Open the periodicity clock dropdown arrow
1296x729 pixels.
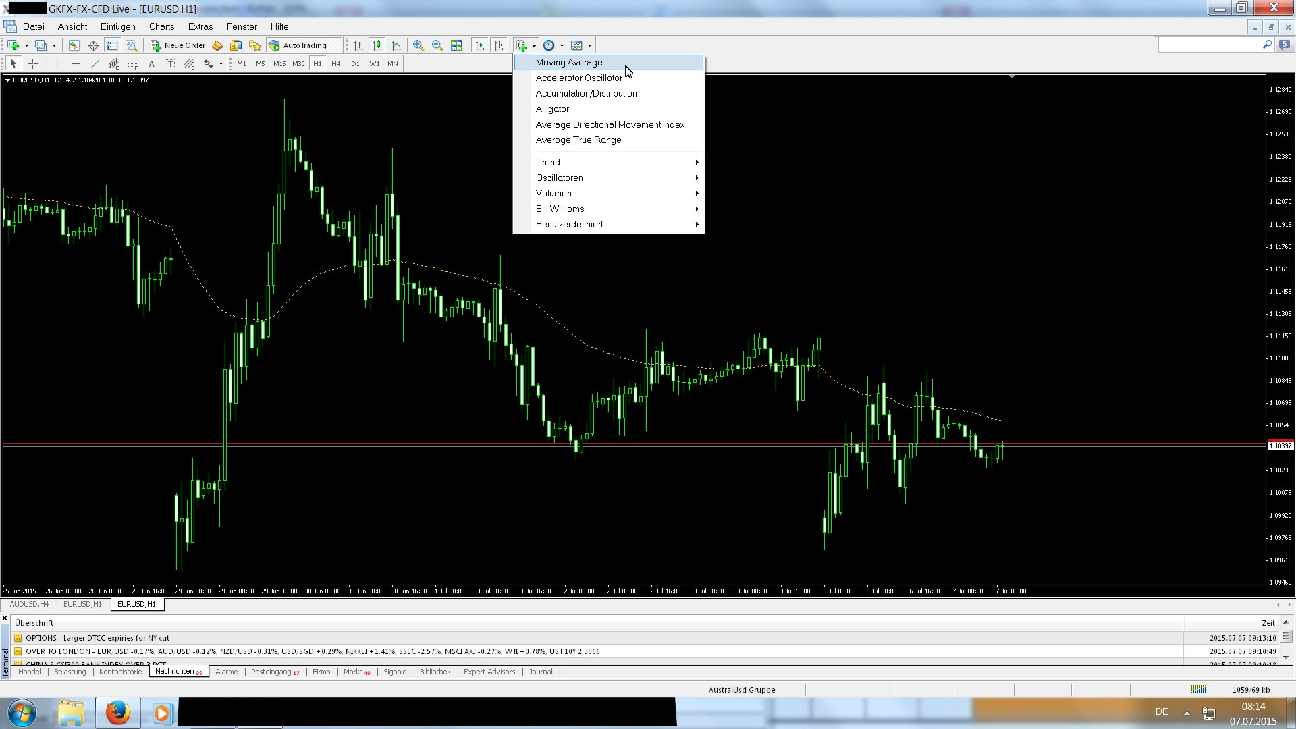point(562,45)
